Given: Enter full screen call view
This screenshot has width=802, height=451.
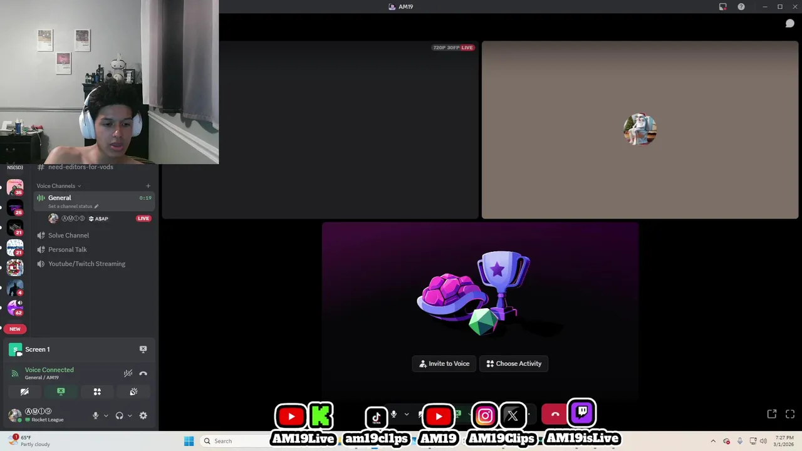Looking at the screenshot, I should [x=790, y=414].
